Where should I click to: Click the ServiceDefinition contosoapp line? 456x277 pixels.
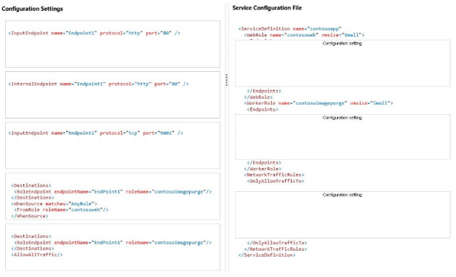coord(289,29)
